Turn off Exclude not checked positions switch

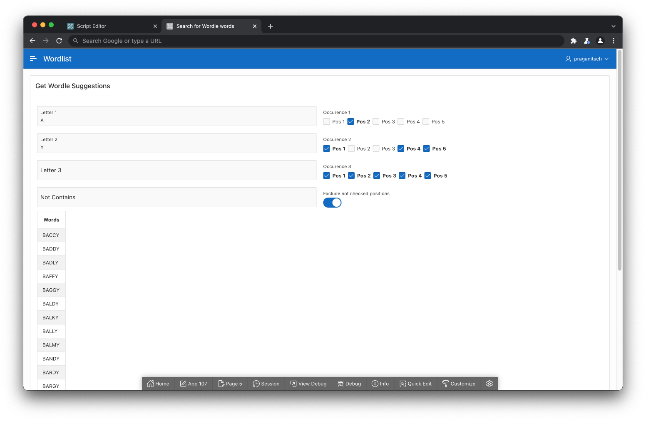pyautogui.click(x=332, y=203)
